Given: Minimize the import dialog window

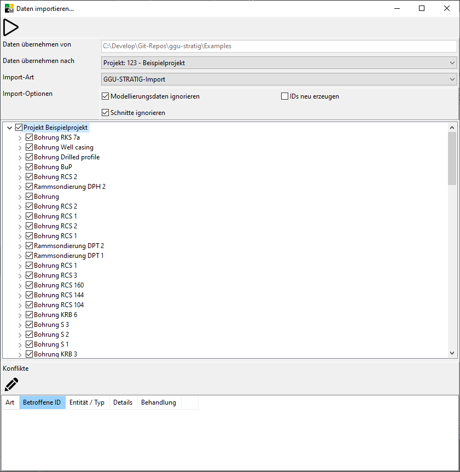Looking at the screenshot, I should click(397, 8).
